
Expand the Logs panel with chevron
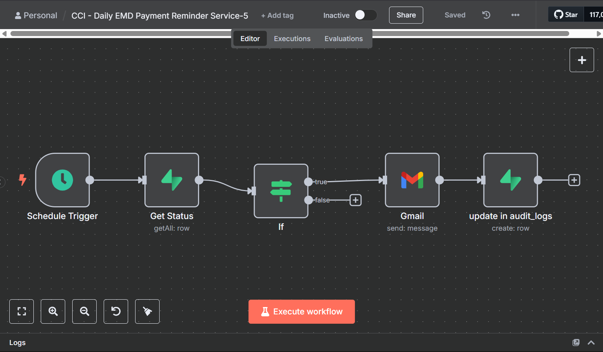coord(591,342)
